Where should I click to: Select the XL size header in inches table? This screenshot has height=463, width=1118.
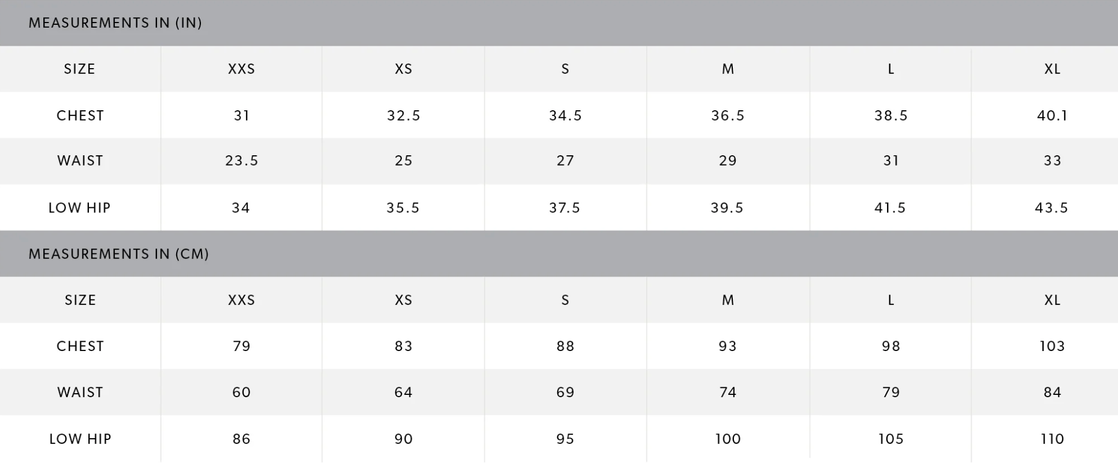pyautogui.click(x=1052, y=69)
